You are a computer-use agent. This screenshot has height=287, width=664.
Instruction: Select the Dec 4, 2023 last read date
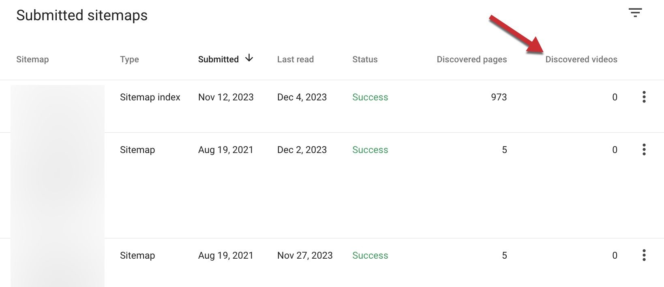coord(302,97)
